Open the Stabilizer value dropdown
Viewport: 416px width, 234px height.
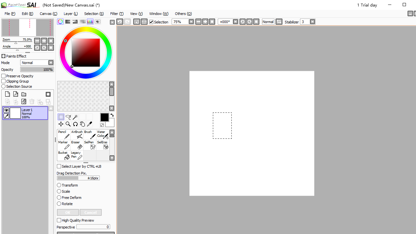coord(312,22)
